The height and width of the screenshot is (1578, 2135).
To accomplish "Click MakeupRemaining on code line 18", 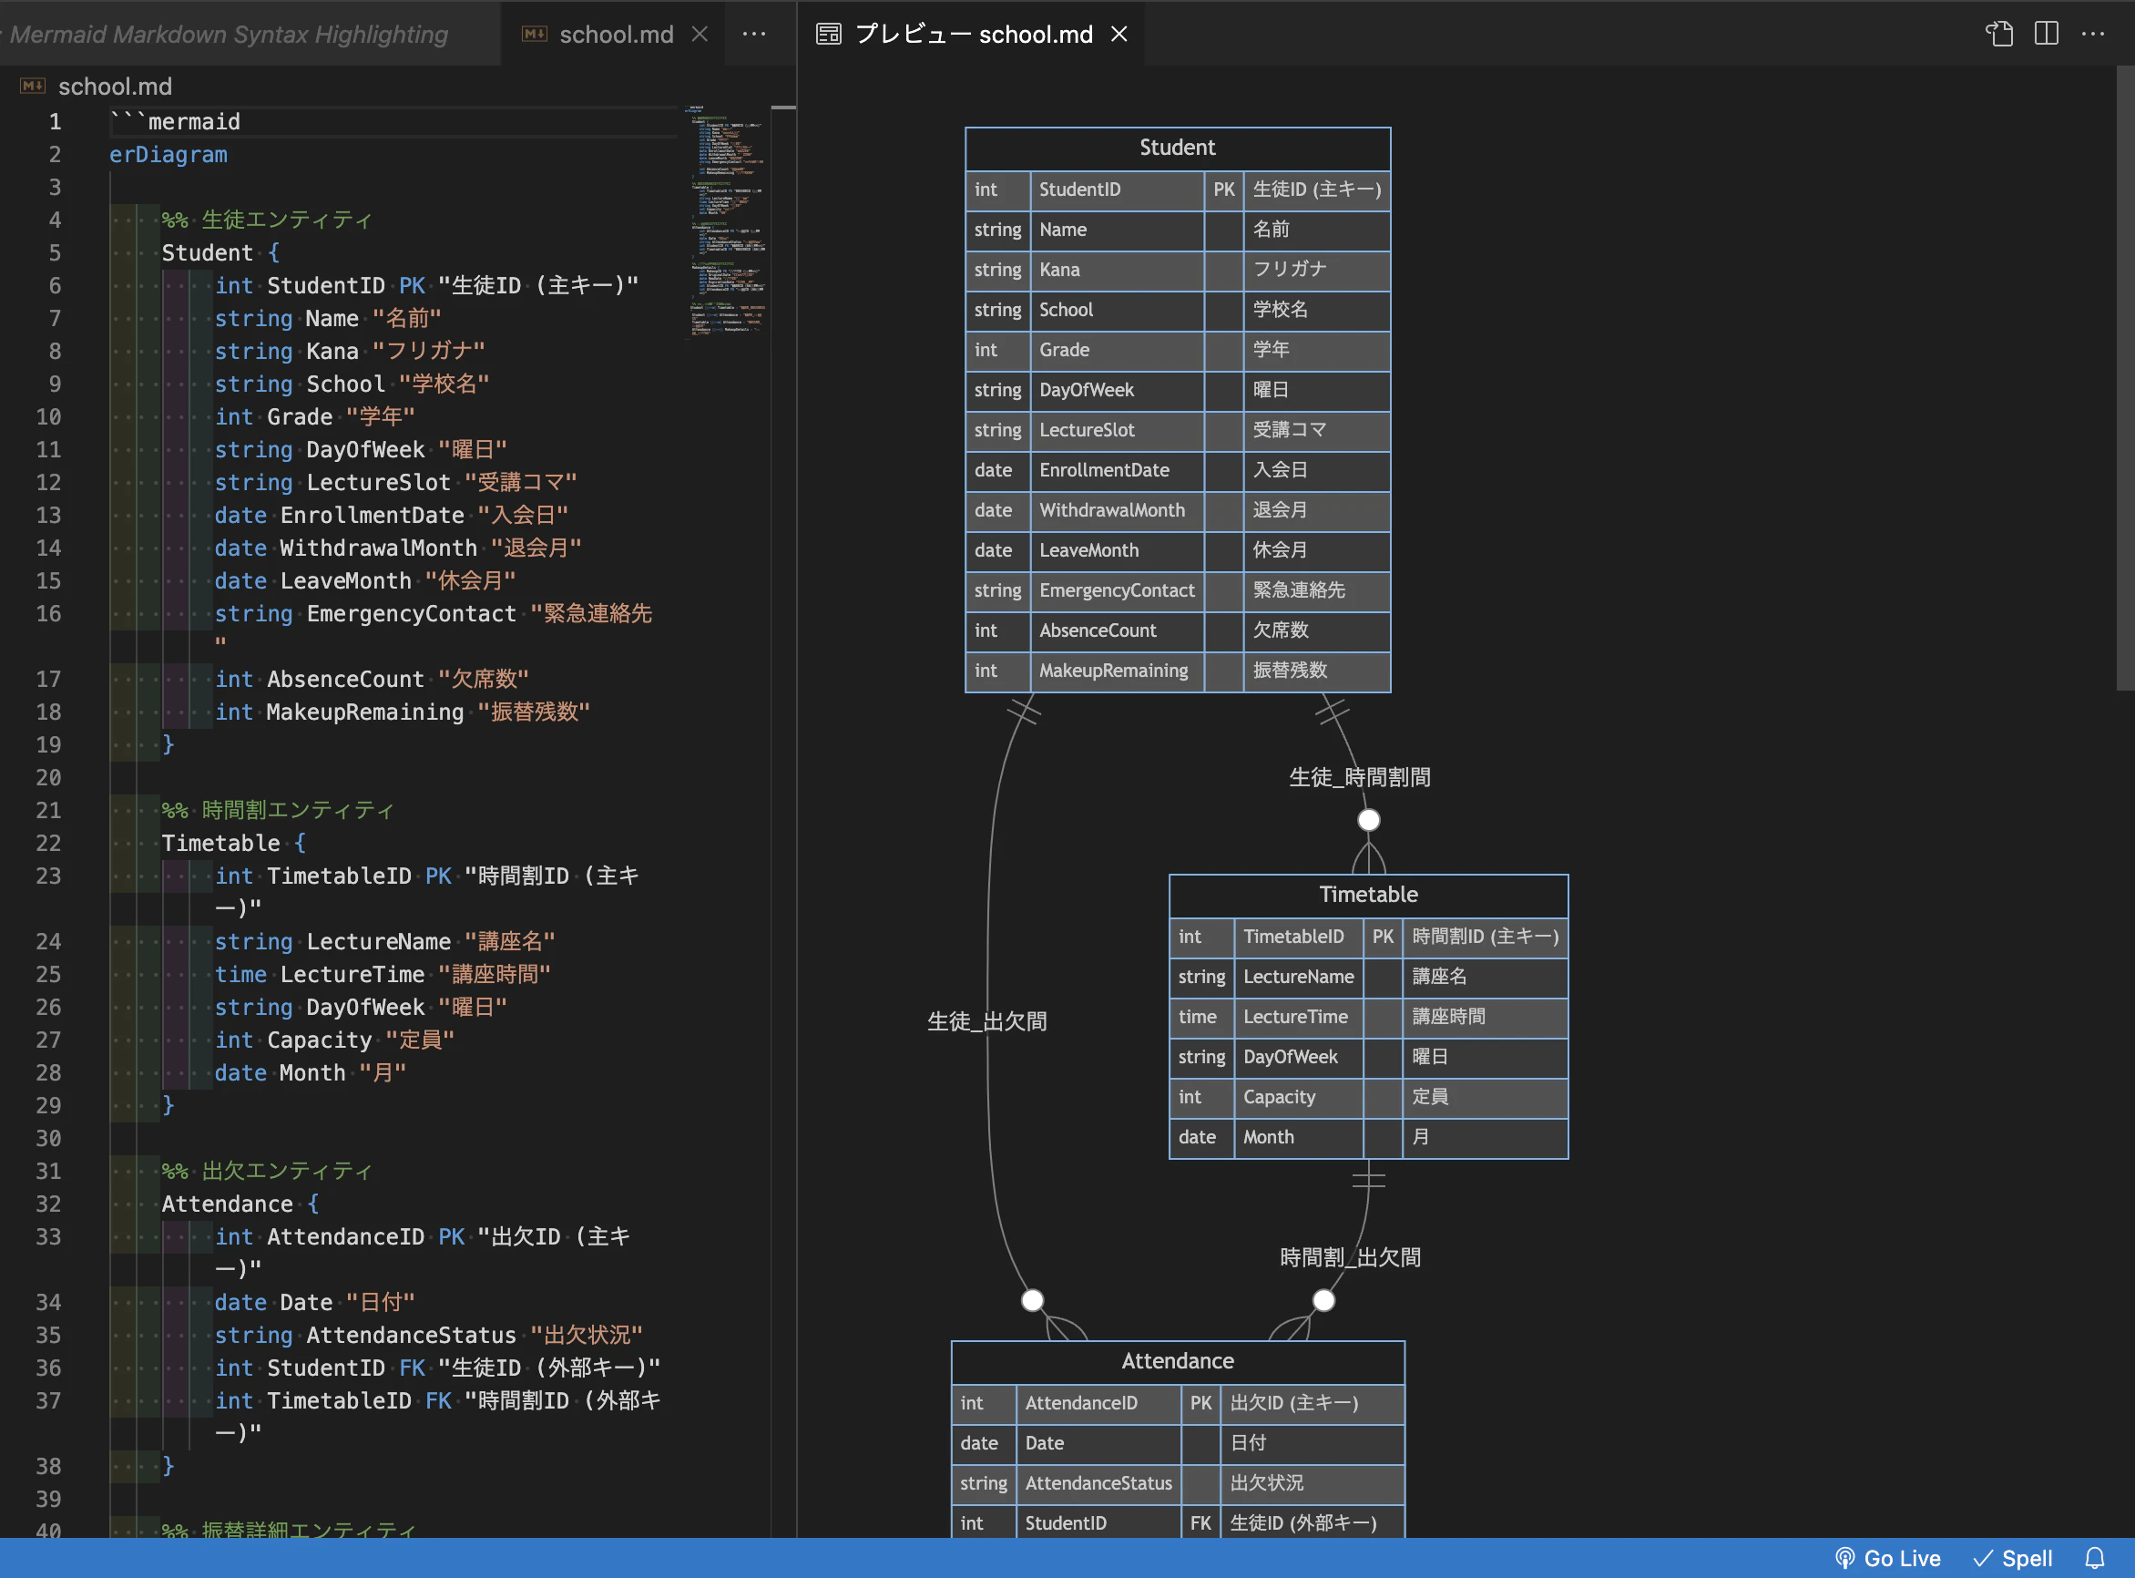I will [365, 712].
